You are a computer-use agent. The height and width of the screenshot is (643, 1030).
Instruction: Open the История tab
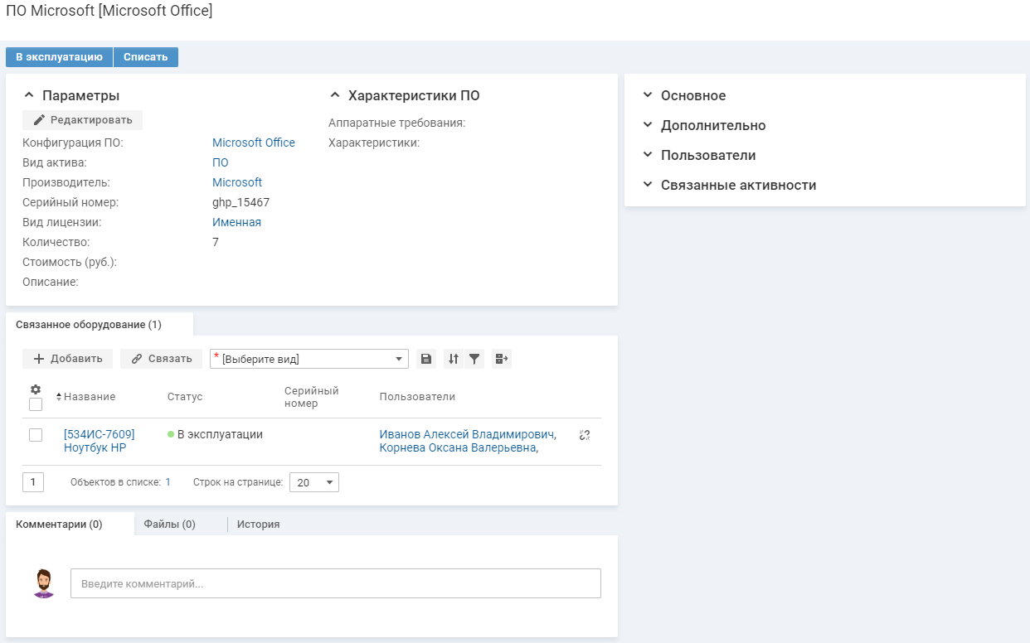258,525
